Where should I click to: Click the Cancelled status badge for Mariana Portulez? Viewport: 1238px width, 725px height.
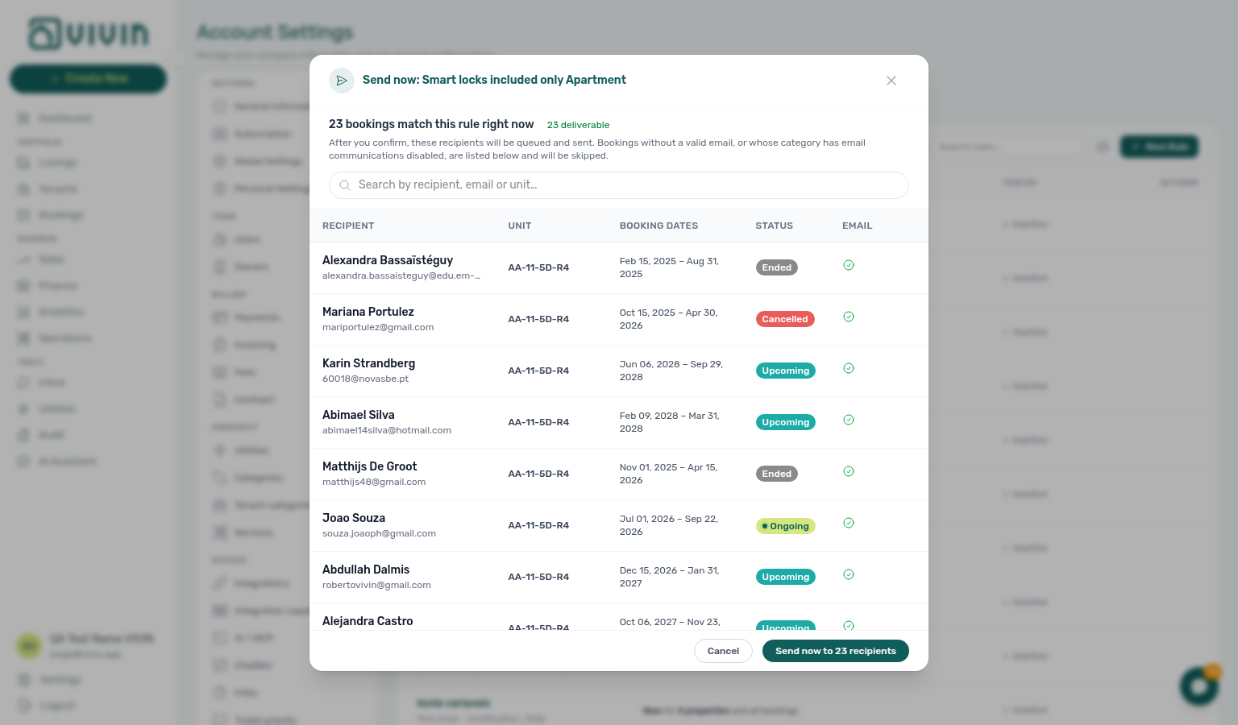[x=785, y=319]
